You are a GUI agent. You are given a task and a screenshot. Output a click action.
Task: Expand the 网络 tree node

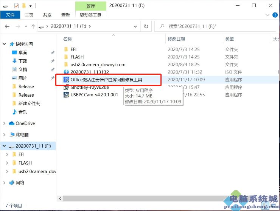click(4, 183)
